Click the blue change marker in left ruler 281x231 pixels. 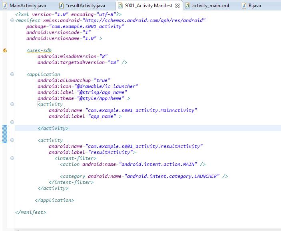pos(5,134)
